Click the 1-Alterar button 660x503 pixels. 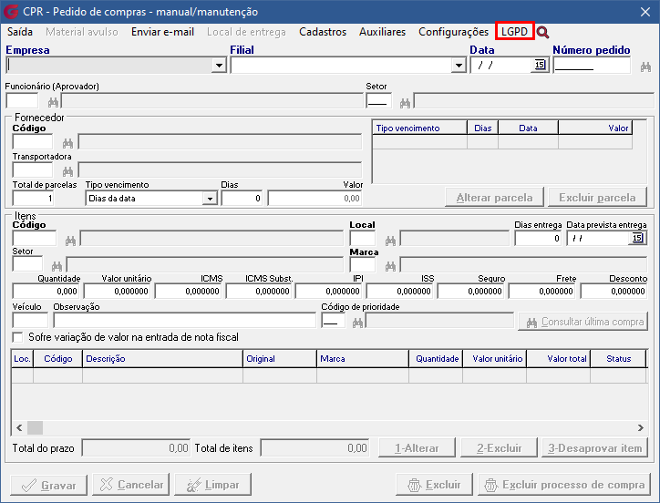pos(417,447)
